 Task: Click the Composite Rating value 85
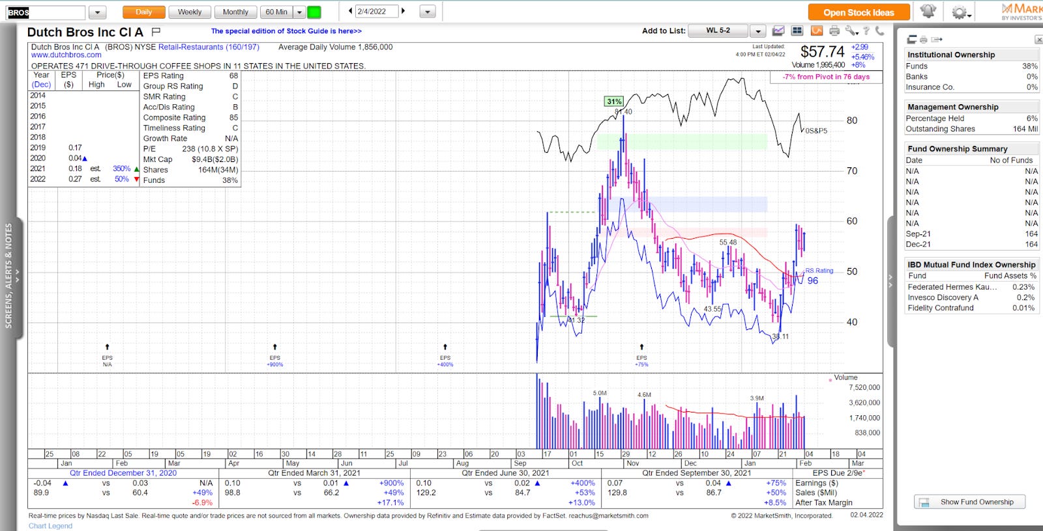pos(233,118)
